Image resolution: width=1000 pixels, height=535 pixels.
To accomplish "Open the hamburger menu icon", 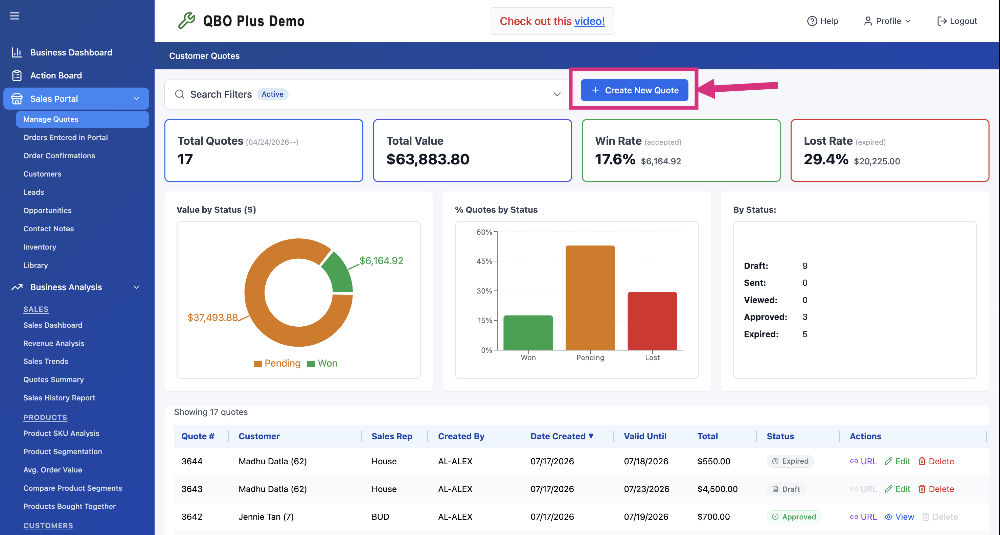I will pos(14,16).
